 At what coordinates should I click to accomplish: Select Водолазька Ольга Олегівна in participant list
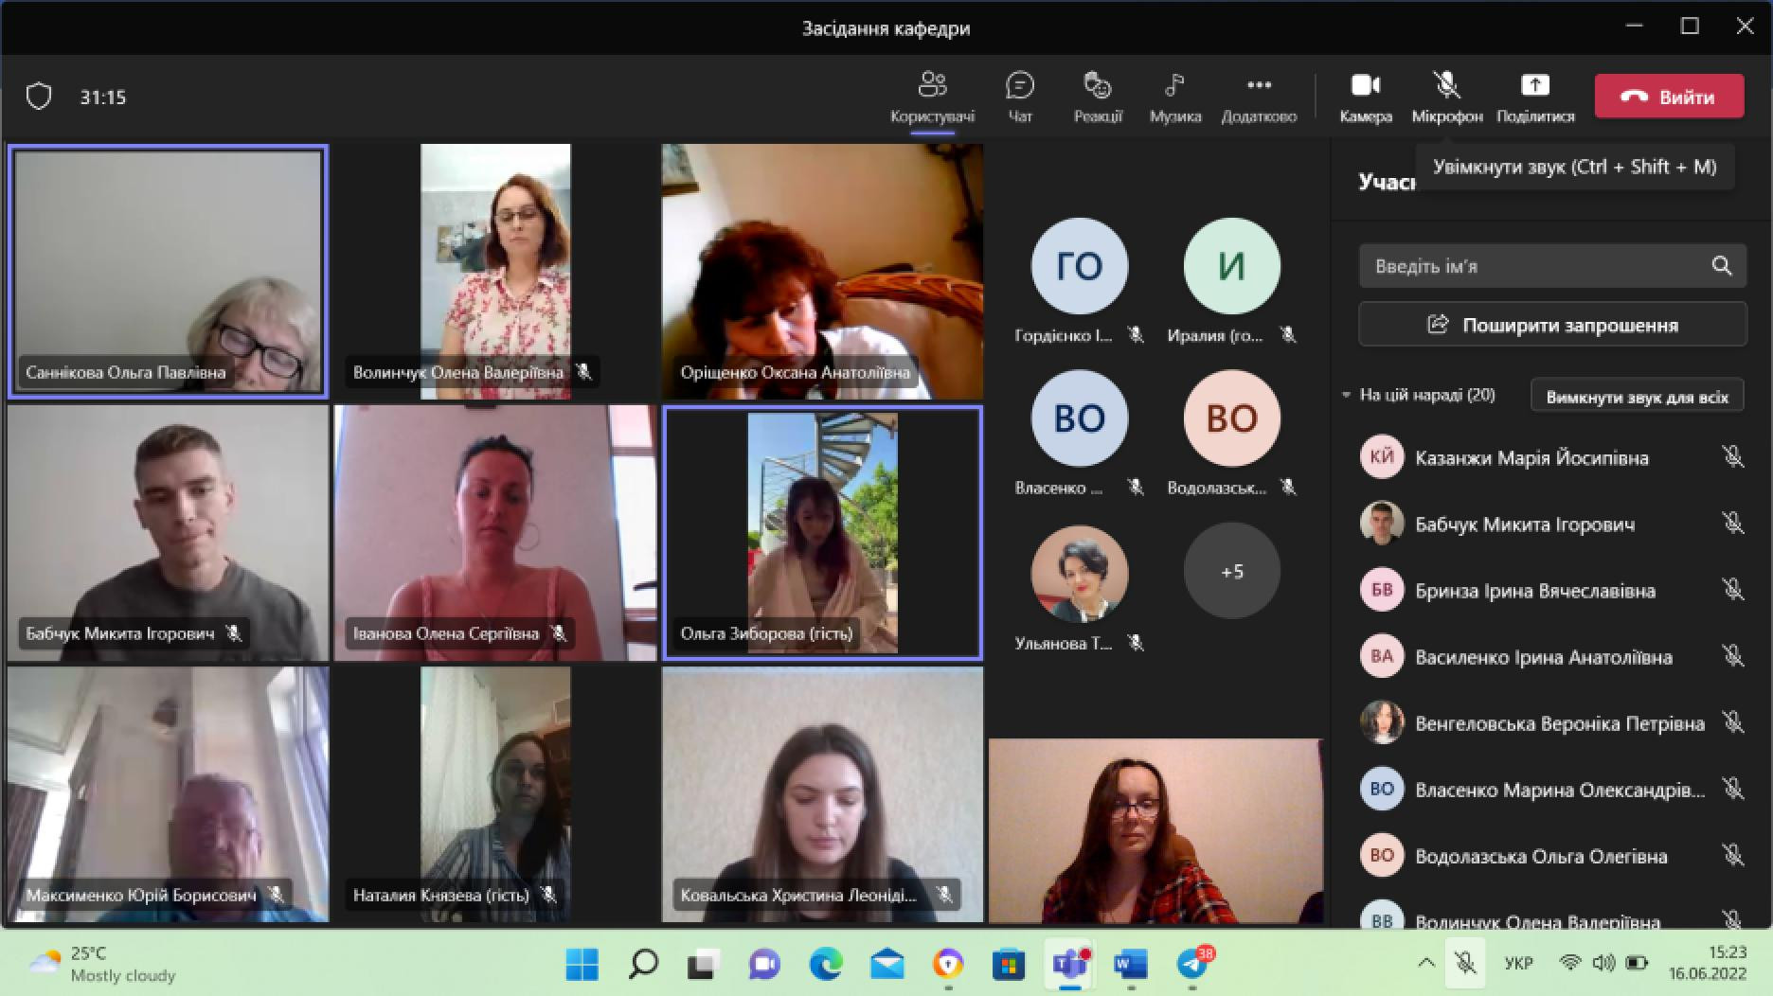1552,855
